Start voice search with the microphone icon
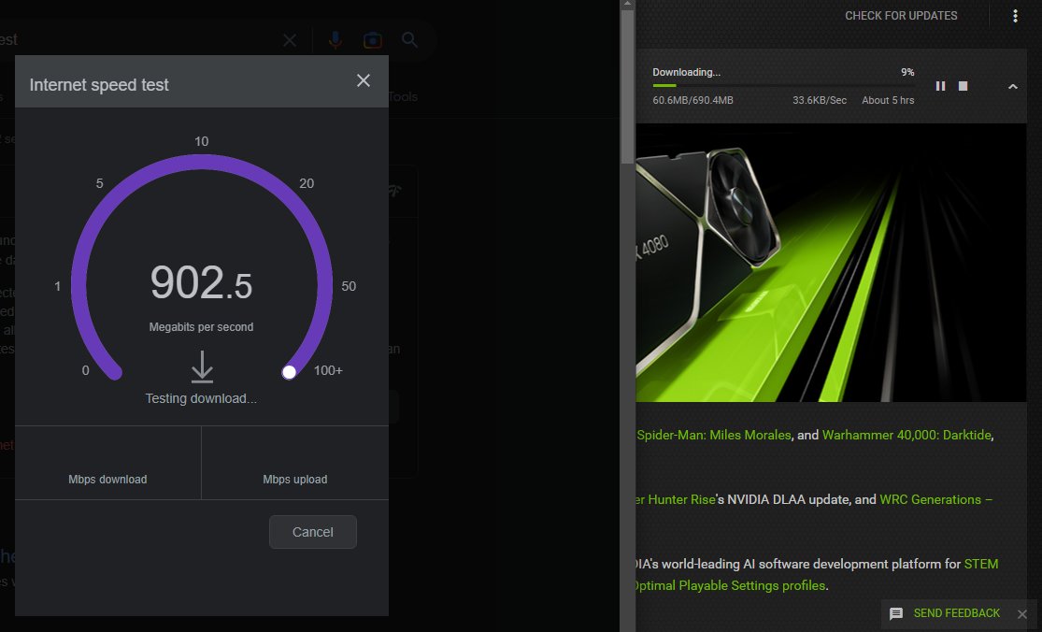This screenshot has width=1042, height=632. click(x=335, y=40)
